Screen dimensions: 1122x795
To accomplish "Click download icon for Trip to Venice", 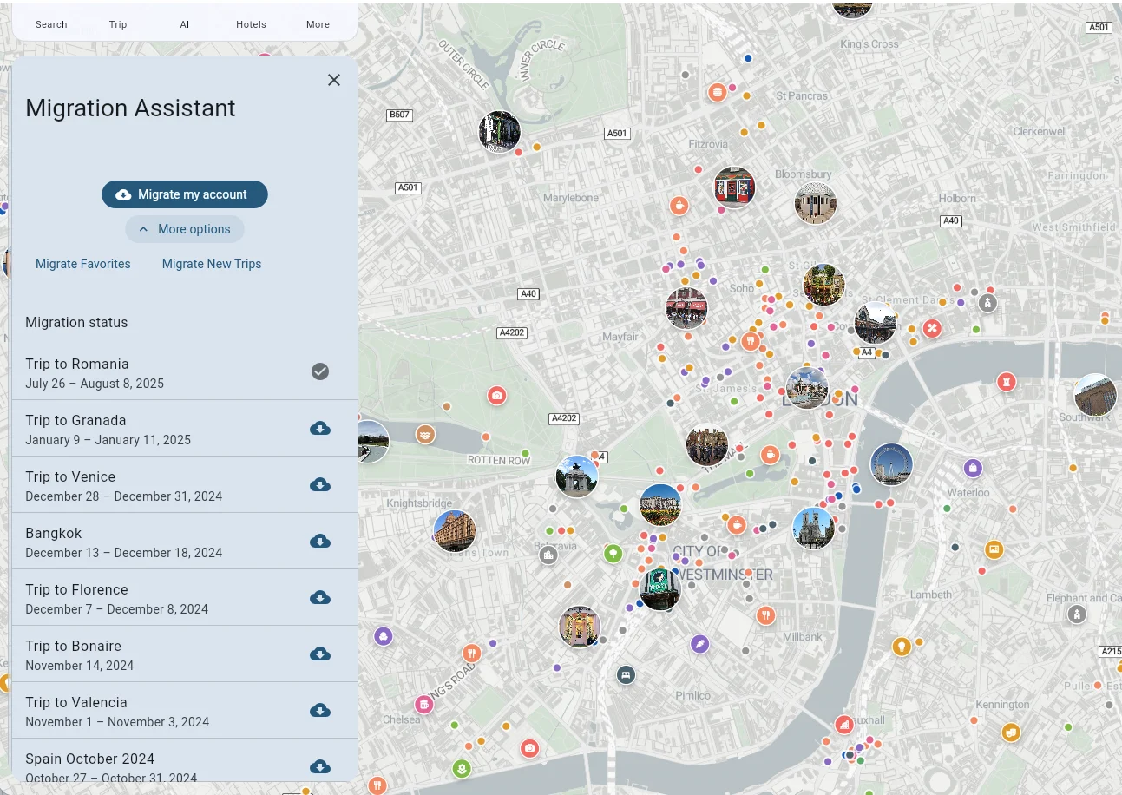I will click(320, 484).
